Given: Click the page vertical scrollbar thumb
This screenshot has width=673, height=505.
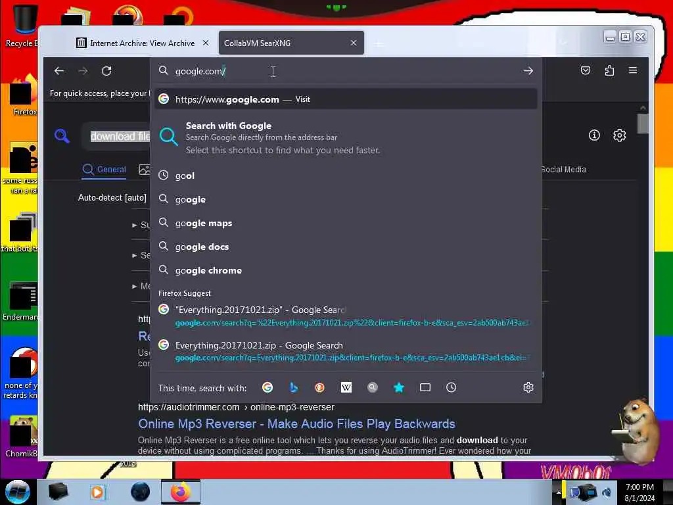Looking at the screenshot, I should (x=643, y=124).
